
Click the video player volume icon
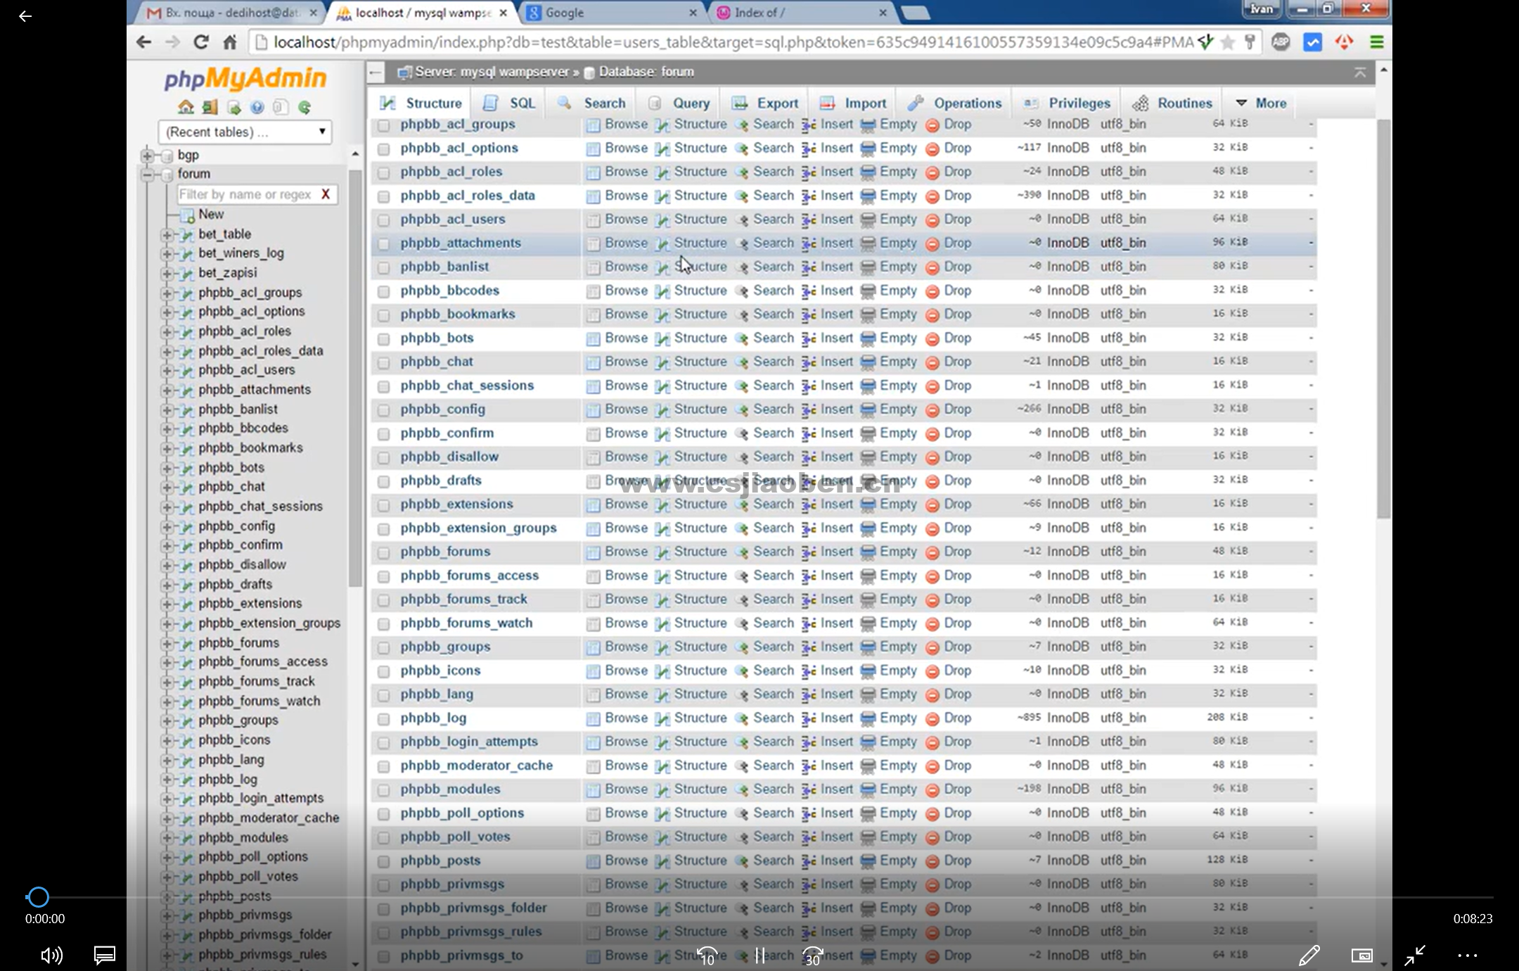point(51,955)
